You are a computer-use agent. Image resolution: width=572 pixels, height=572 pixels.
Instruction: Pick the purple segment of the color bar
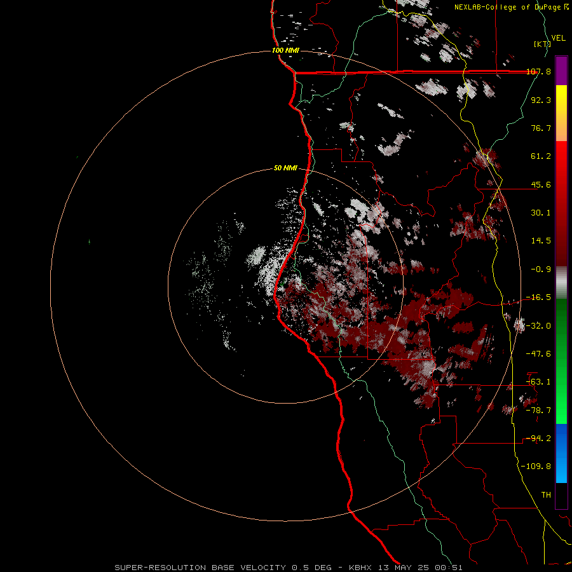561,71
